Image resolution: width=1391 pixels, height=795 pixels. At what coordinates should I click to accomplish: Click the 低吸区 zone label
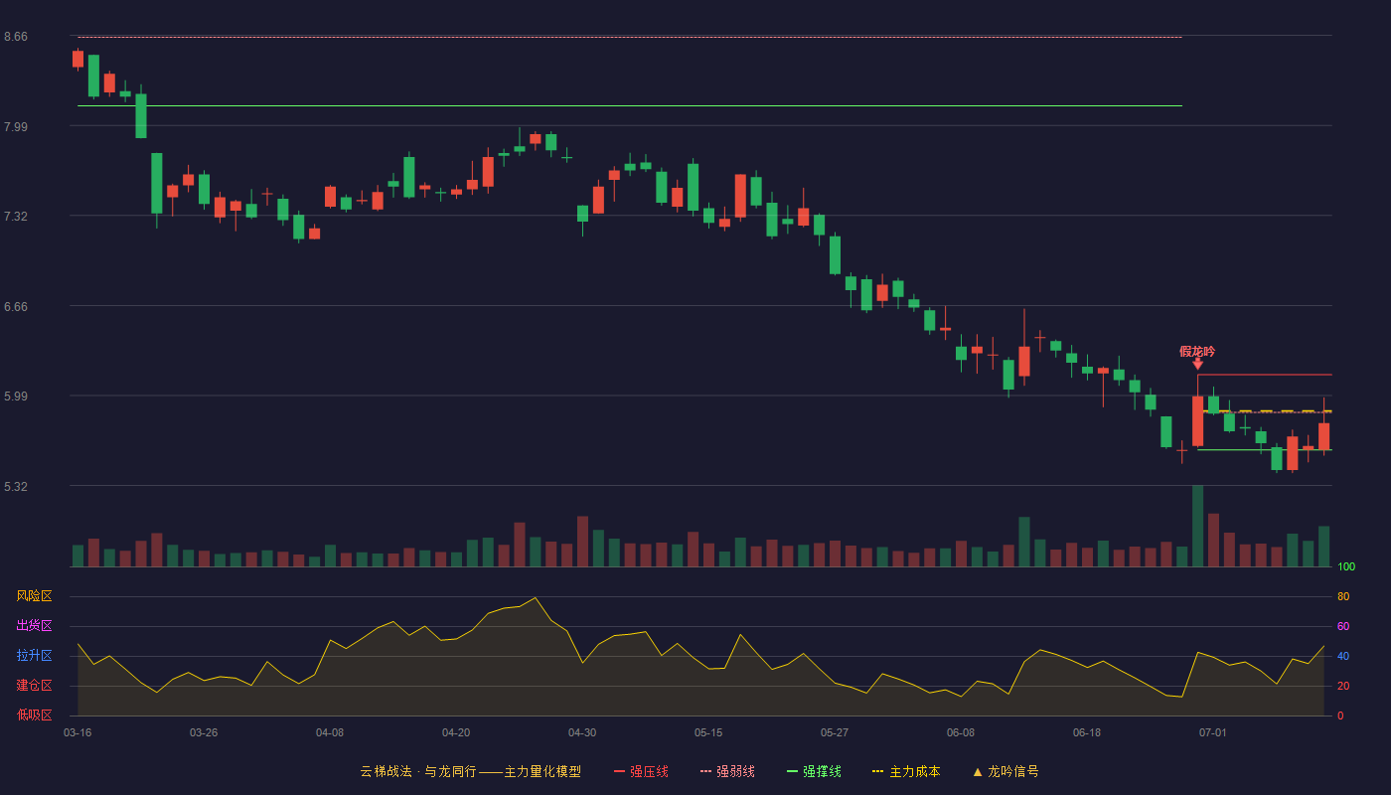coord(35,715)
